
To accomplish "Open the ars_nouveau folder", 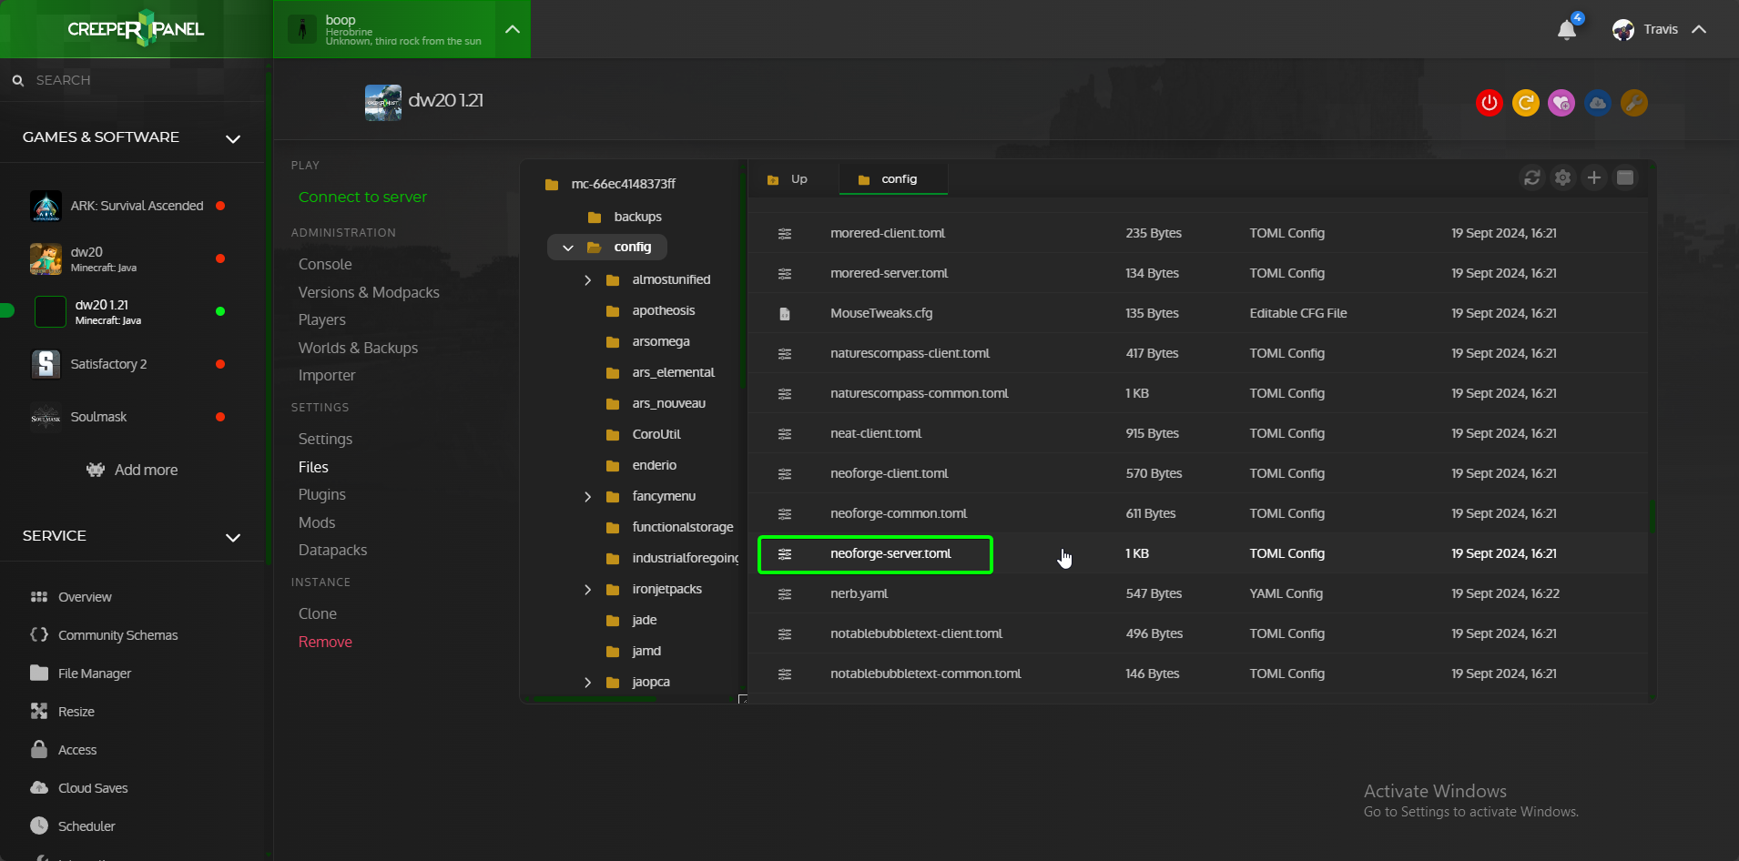I will [x=668, y=404].
